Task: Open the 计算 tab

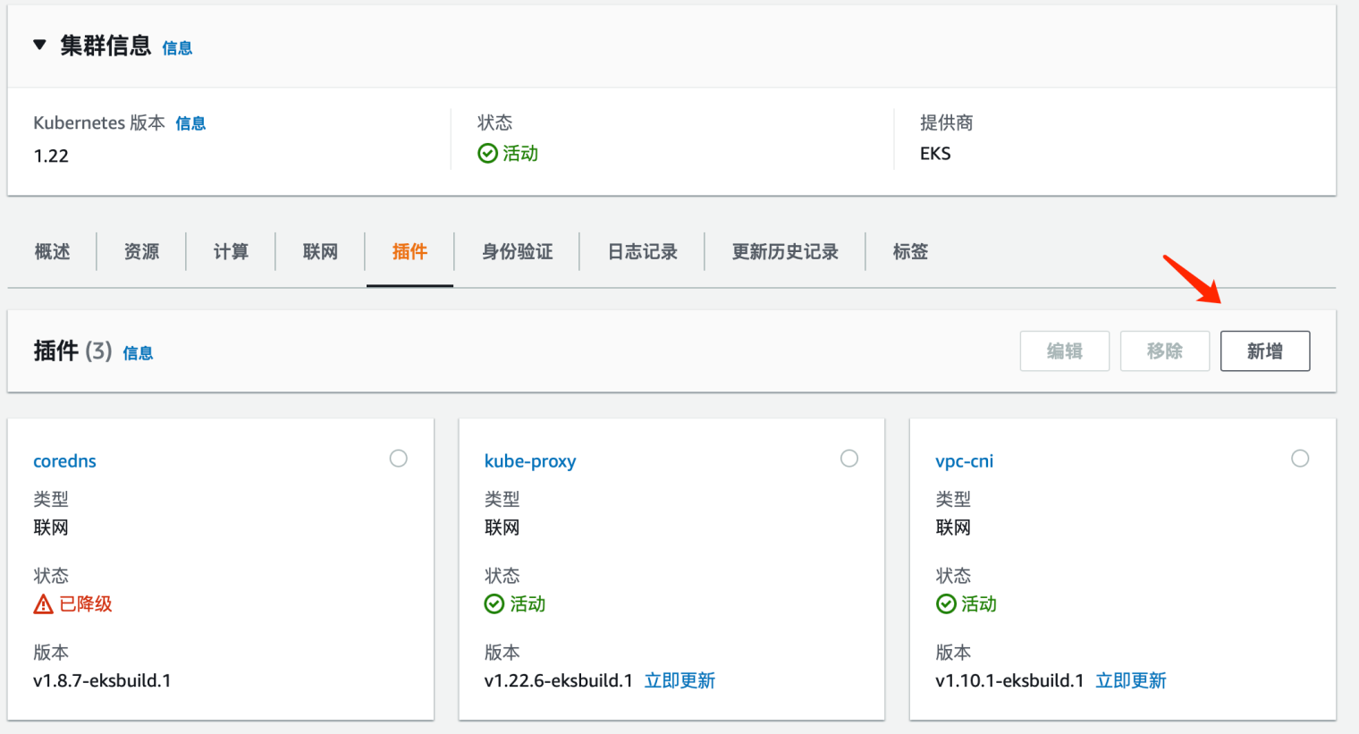Action: click(x=231, y=252)
